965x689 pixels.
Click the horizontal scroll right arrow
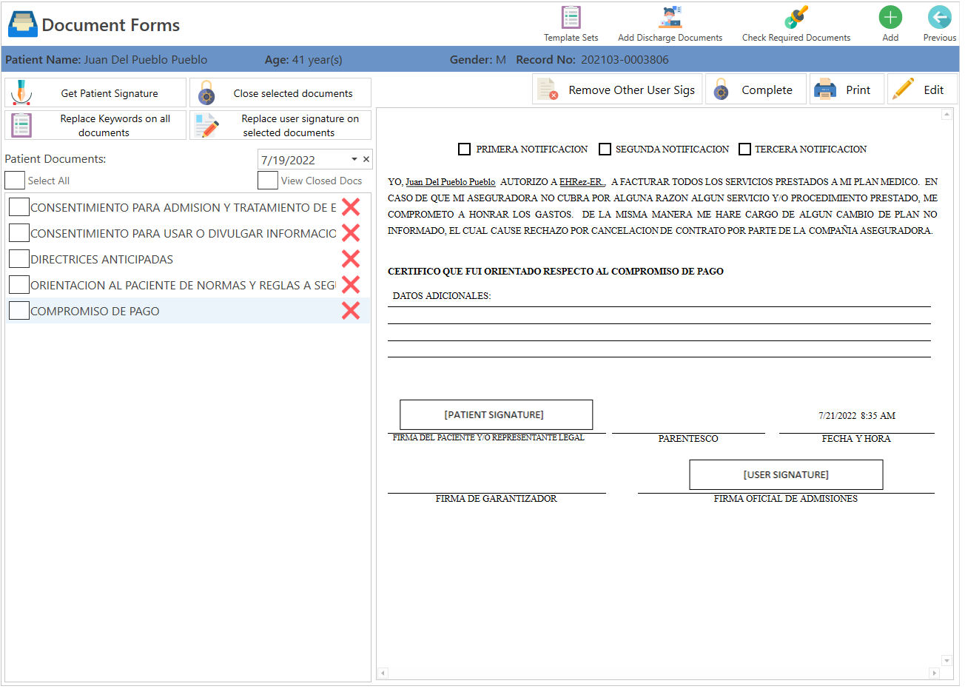coord(934,673)
